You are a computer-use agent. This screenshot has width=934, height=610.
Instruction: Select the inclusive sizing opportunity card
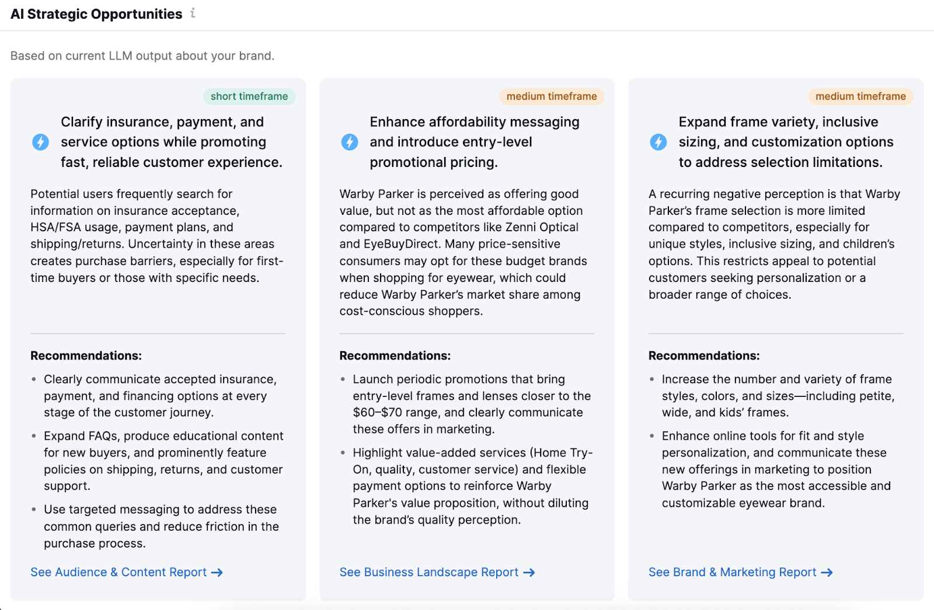pos(775,339)
